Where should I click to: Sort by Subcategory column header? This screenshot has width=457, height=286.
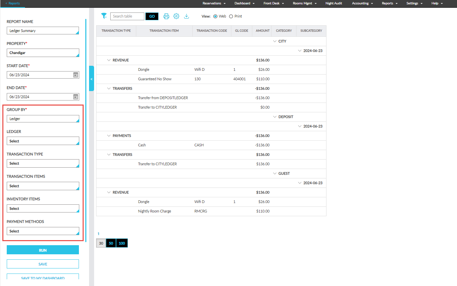click(311, 31)
